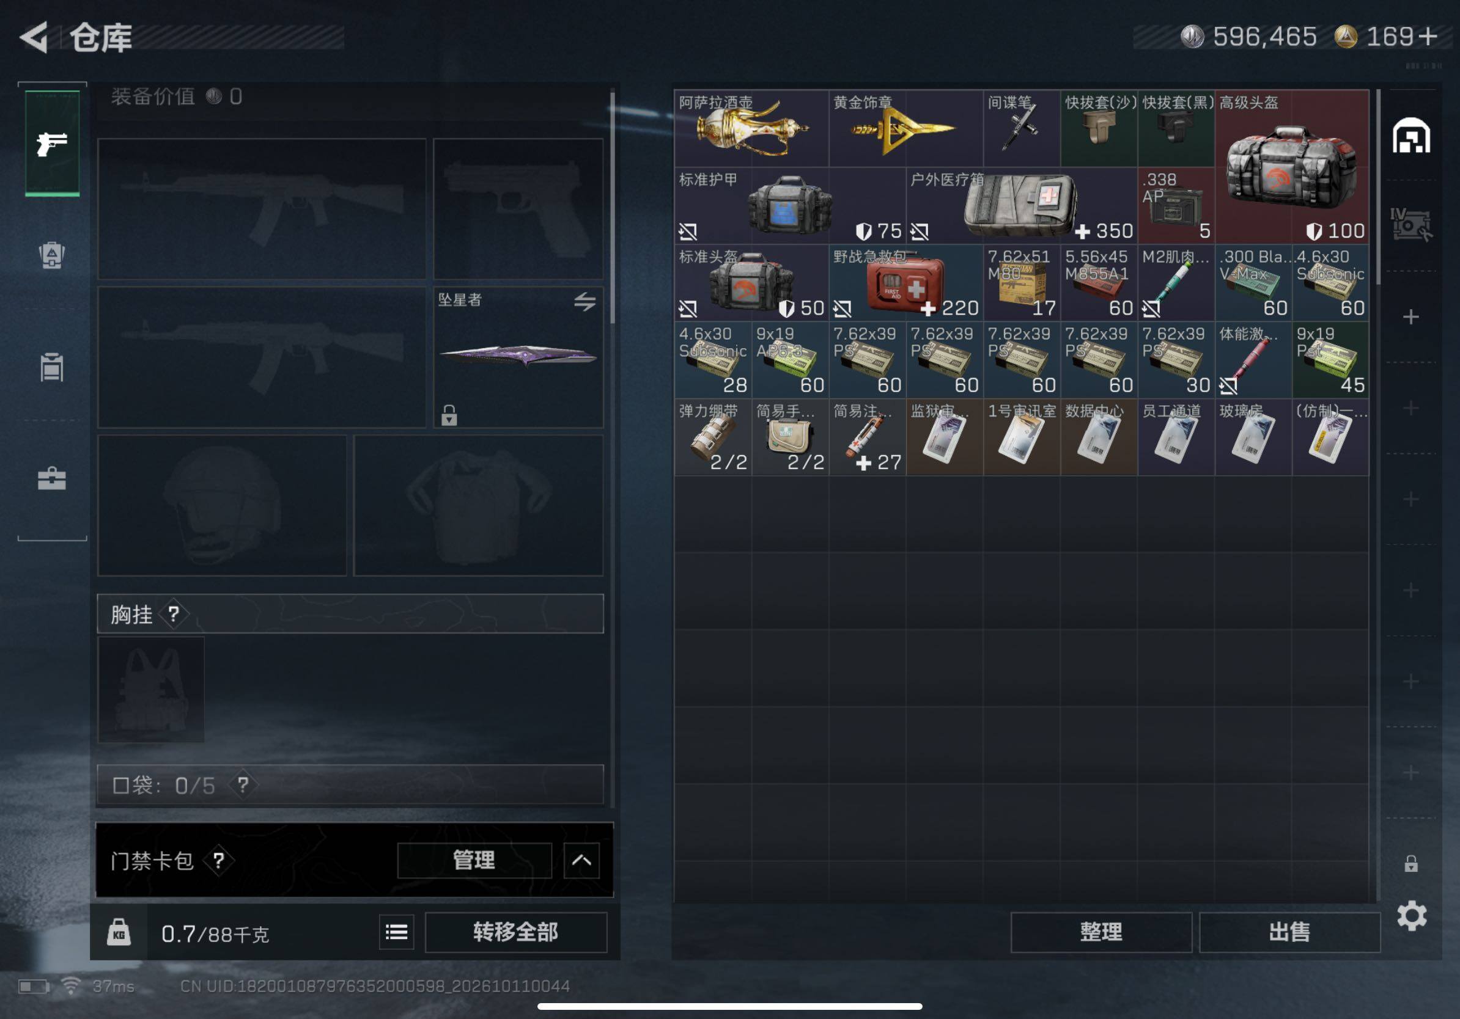Viewport: 1460px width, 1019px height.
Task: Select the 阿萨拉酒壶 item
Action: click(751, 128)
